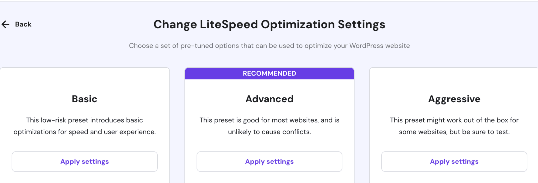Click the Back text link
Viewport: 538px width, 183px height.
coord(23,24)
